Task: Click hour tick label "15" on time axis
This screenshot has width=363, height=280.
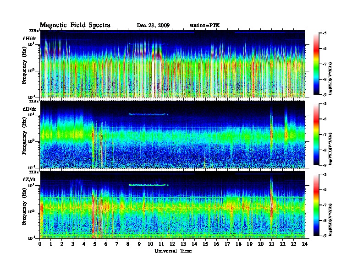Action: click(205, 244)
